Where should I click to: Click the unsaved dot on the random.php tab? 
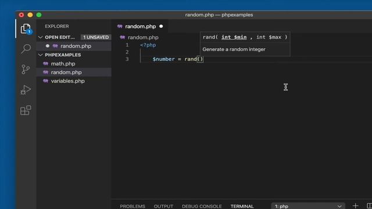[x=161, y=26]
